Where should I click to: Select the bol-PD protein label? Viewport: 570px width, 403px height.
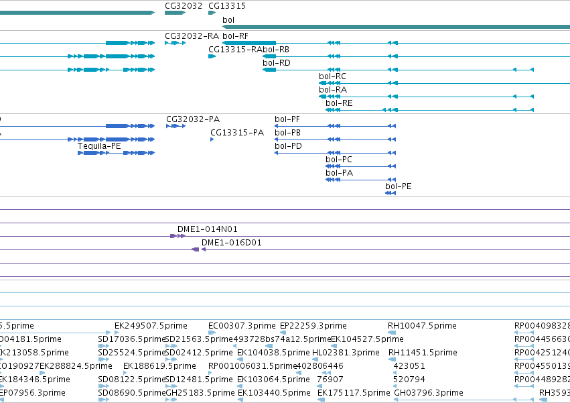[x=288, y=146]
